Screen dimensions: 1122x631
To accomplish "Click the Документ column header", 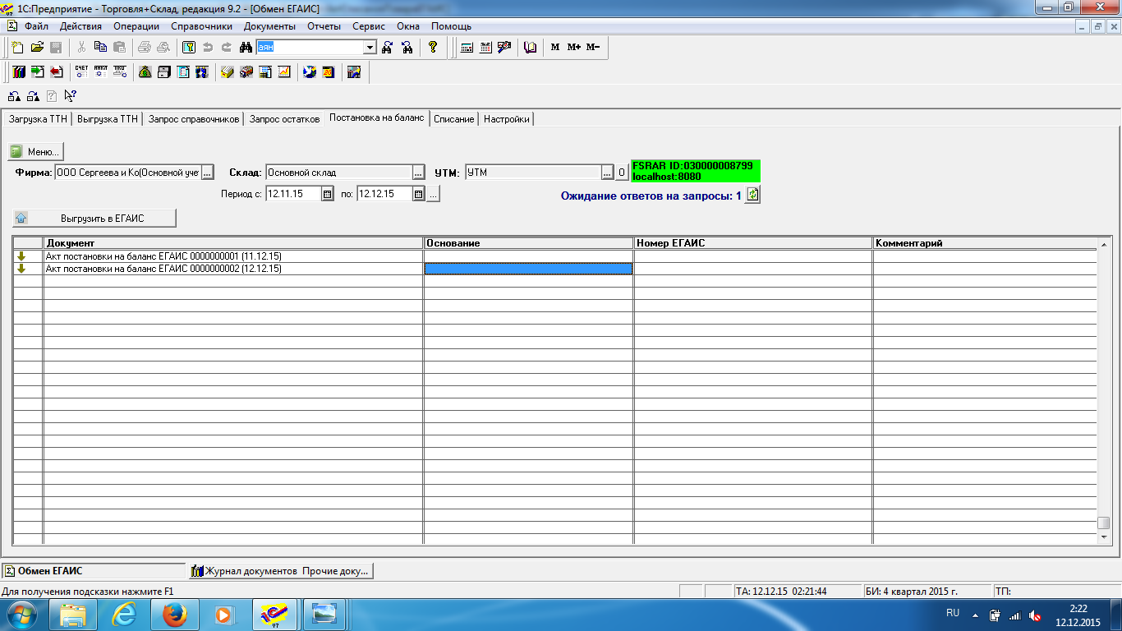I will click(x=233, y=243).
